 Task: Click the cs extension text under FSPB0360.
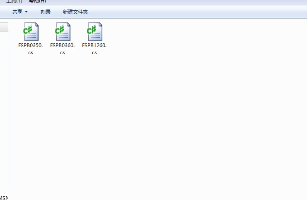(x=63, y=53)
